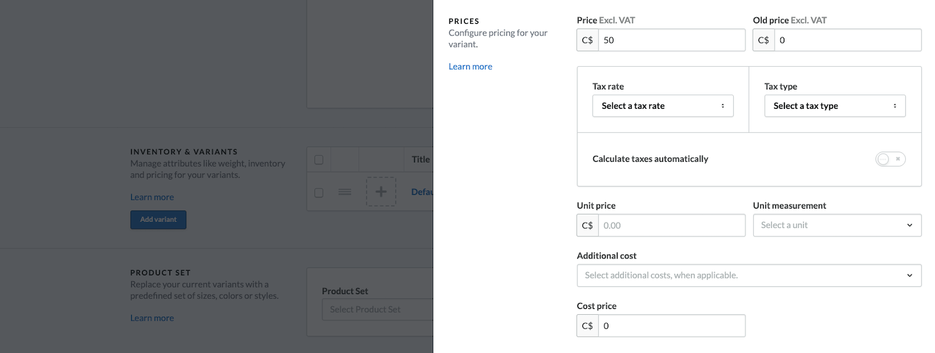Expand the Additional cost dropdown

tap(749, 275)
